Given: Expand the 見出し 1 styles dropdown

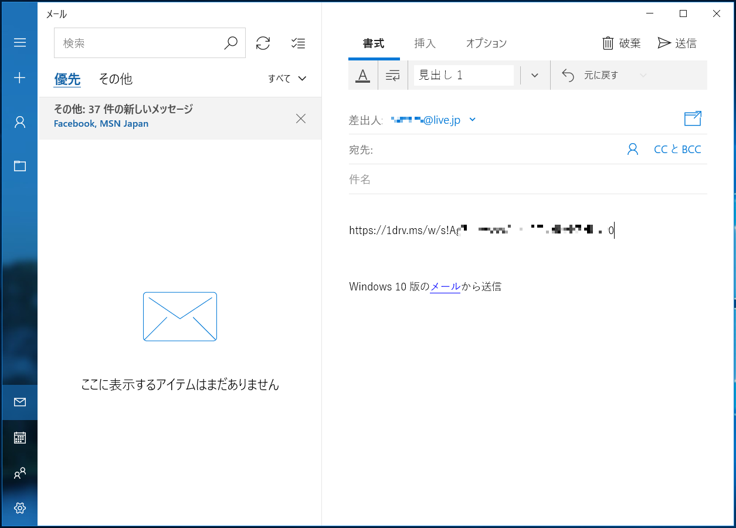Looking at the screenshot, I should [534, 75].
